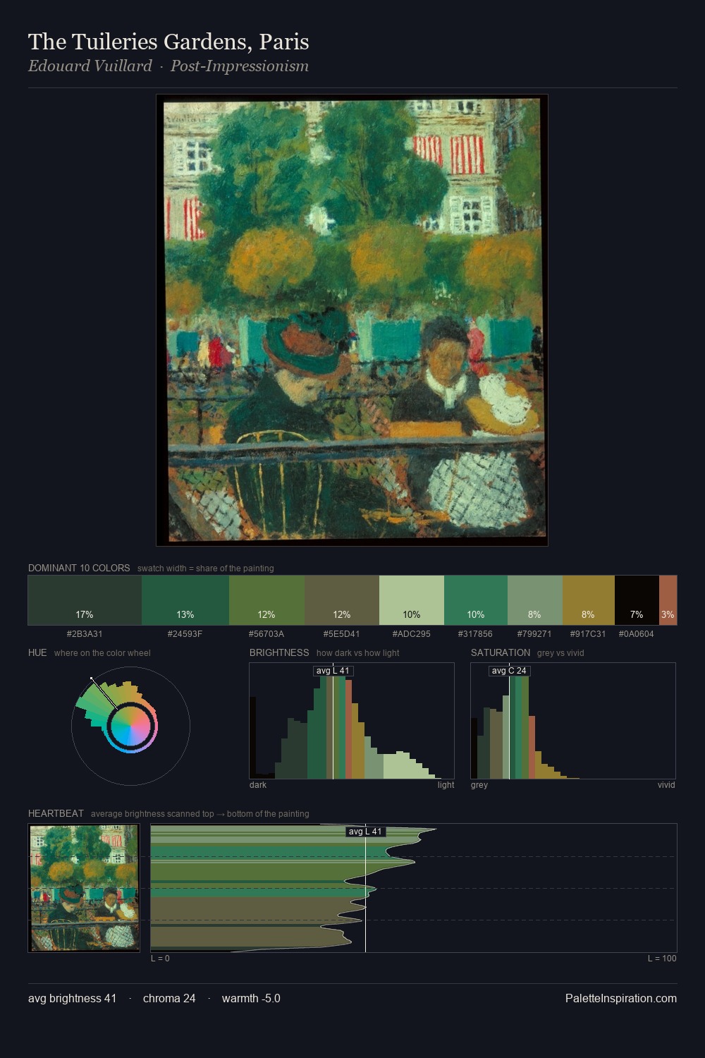Click the 'DOMINANT 10 COLORS' heading
Image resolution: width=705 pixels, height=1058 pixels.
[x=79, y=568]
